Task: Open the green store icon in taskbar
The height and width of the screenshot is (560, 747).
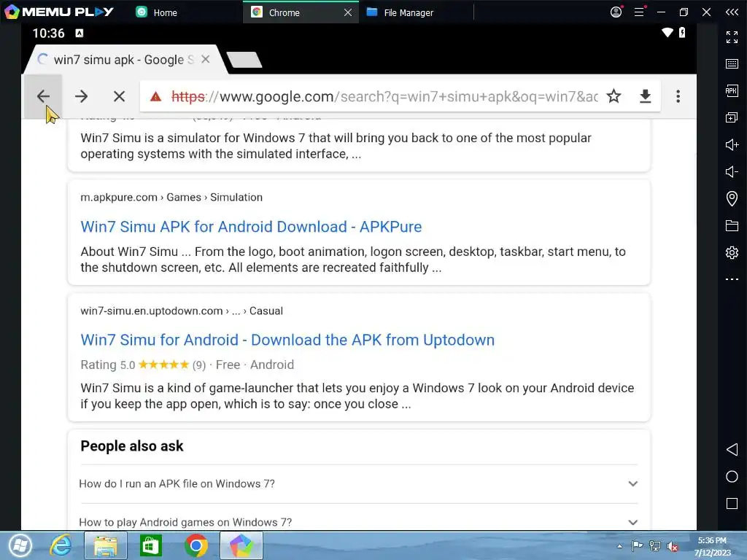Action: [x=150, y=545]
